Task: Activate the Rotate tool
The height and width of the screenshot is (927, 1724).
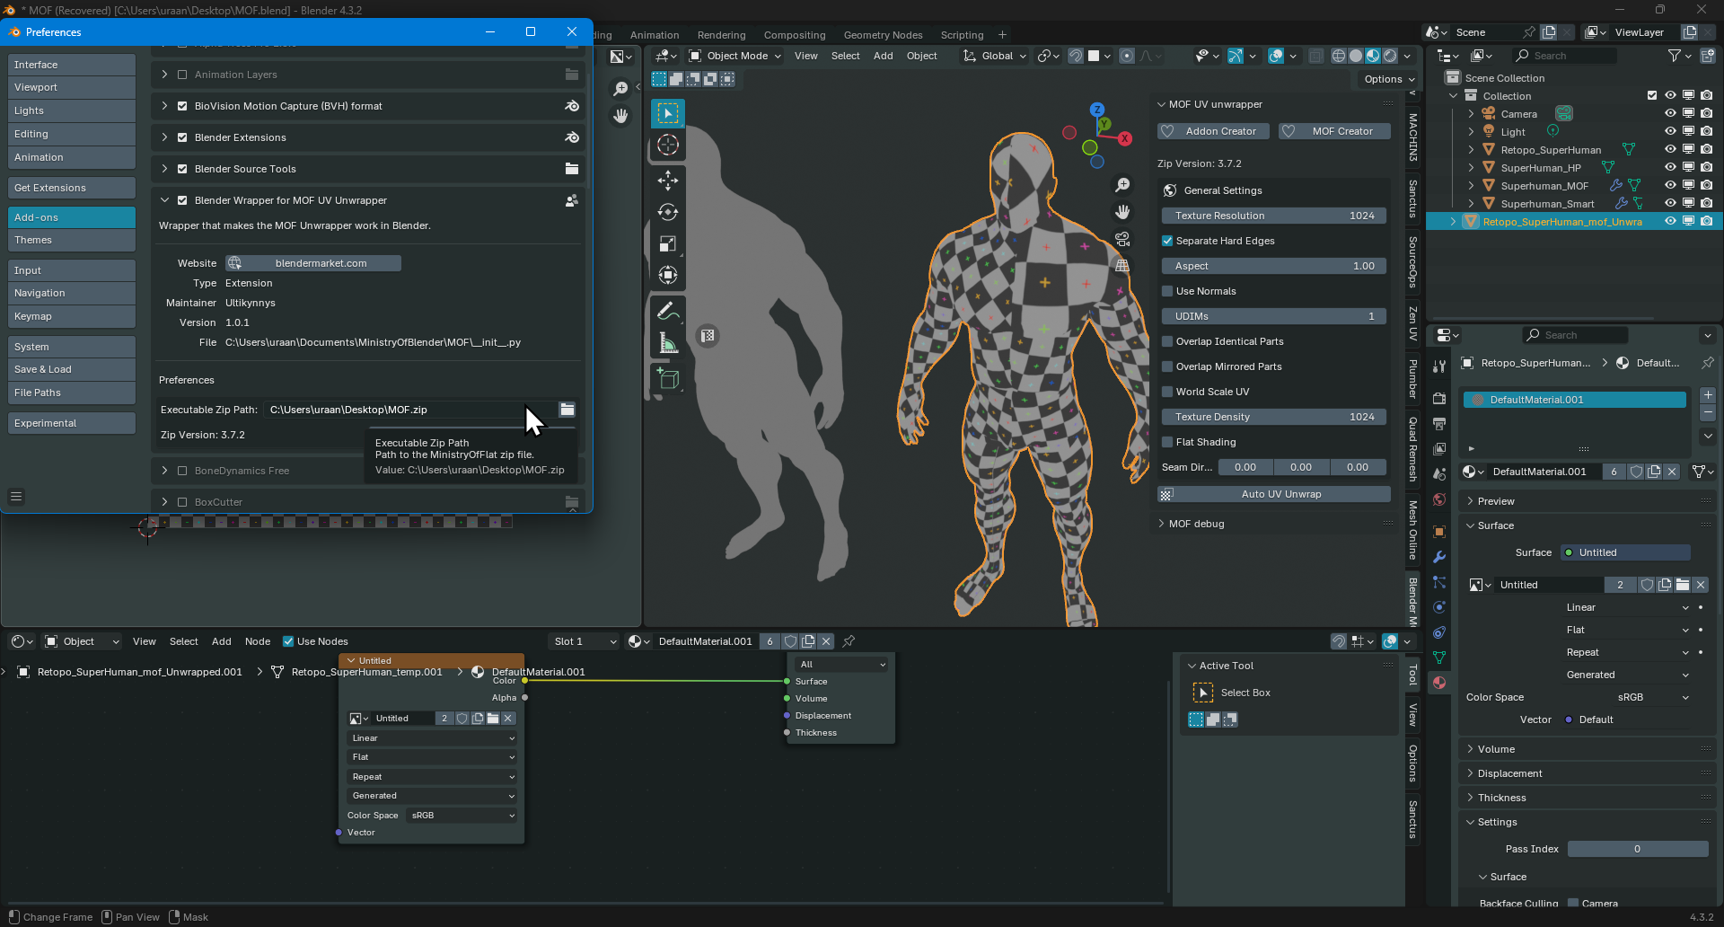Action: point(667,212)
